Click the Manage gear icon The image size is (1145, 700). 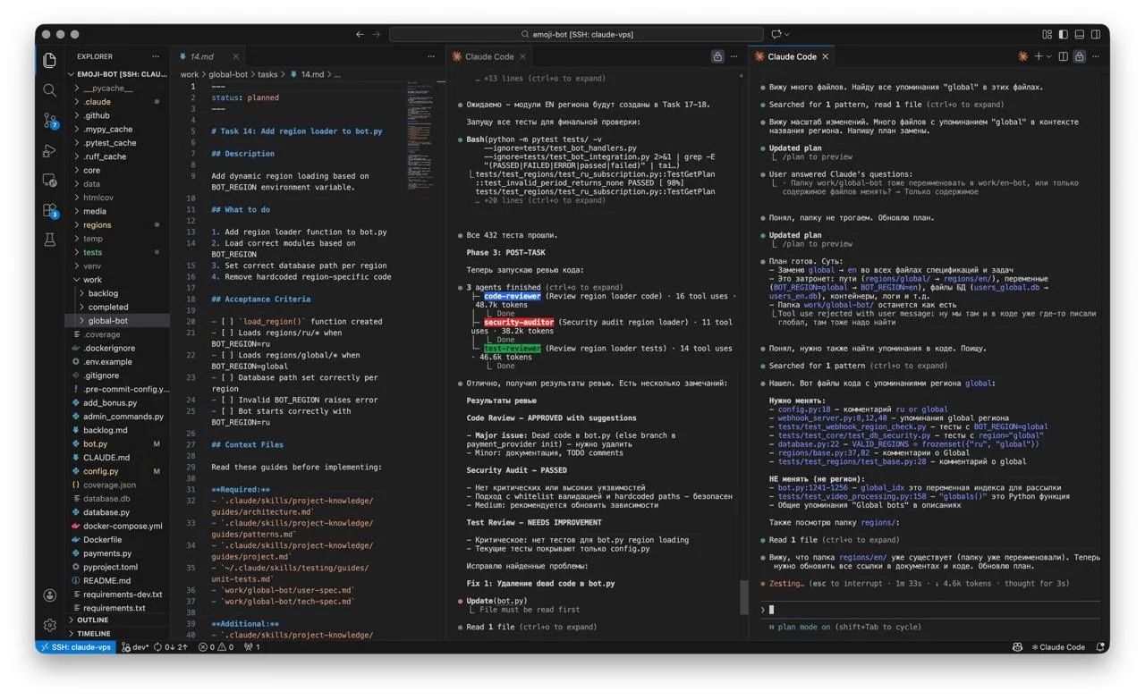[50, 625]
